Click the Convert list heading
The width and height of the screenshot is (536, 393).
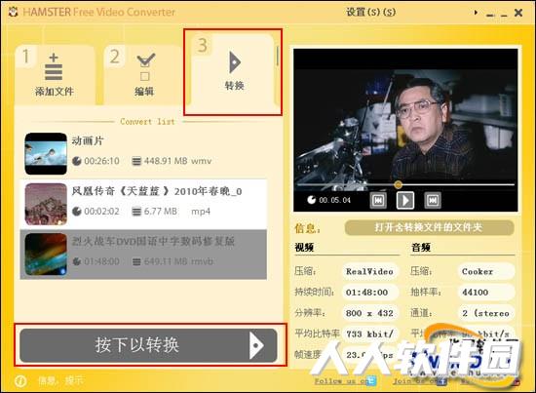[147, 122]
